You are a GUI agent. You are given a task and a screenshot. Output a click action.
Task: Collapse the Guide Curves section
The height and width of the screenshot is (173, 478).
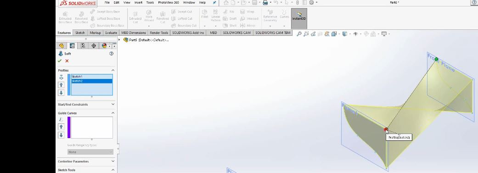click(113, 113)
